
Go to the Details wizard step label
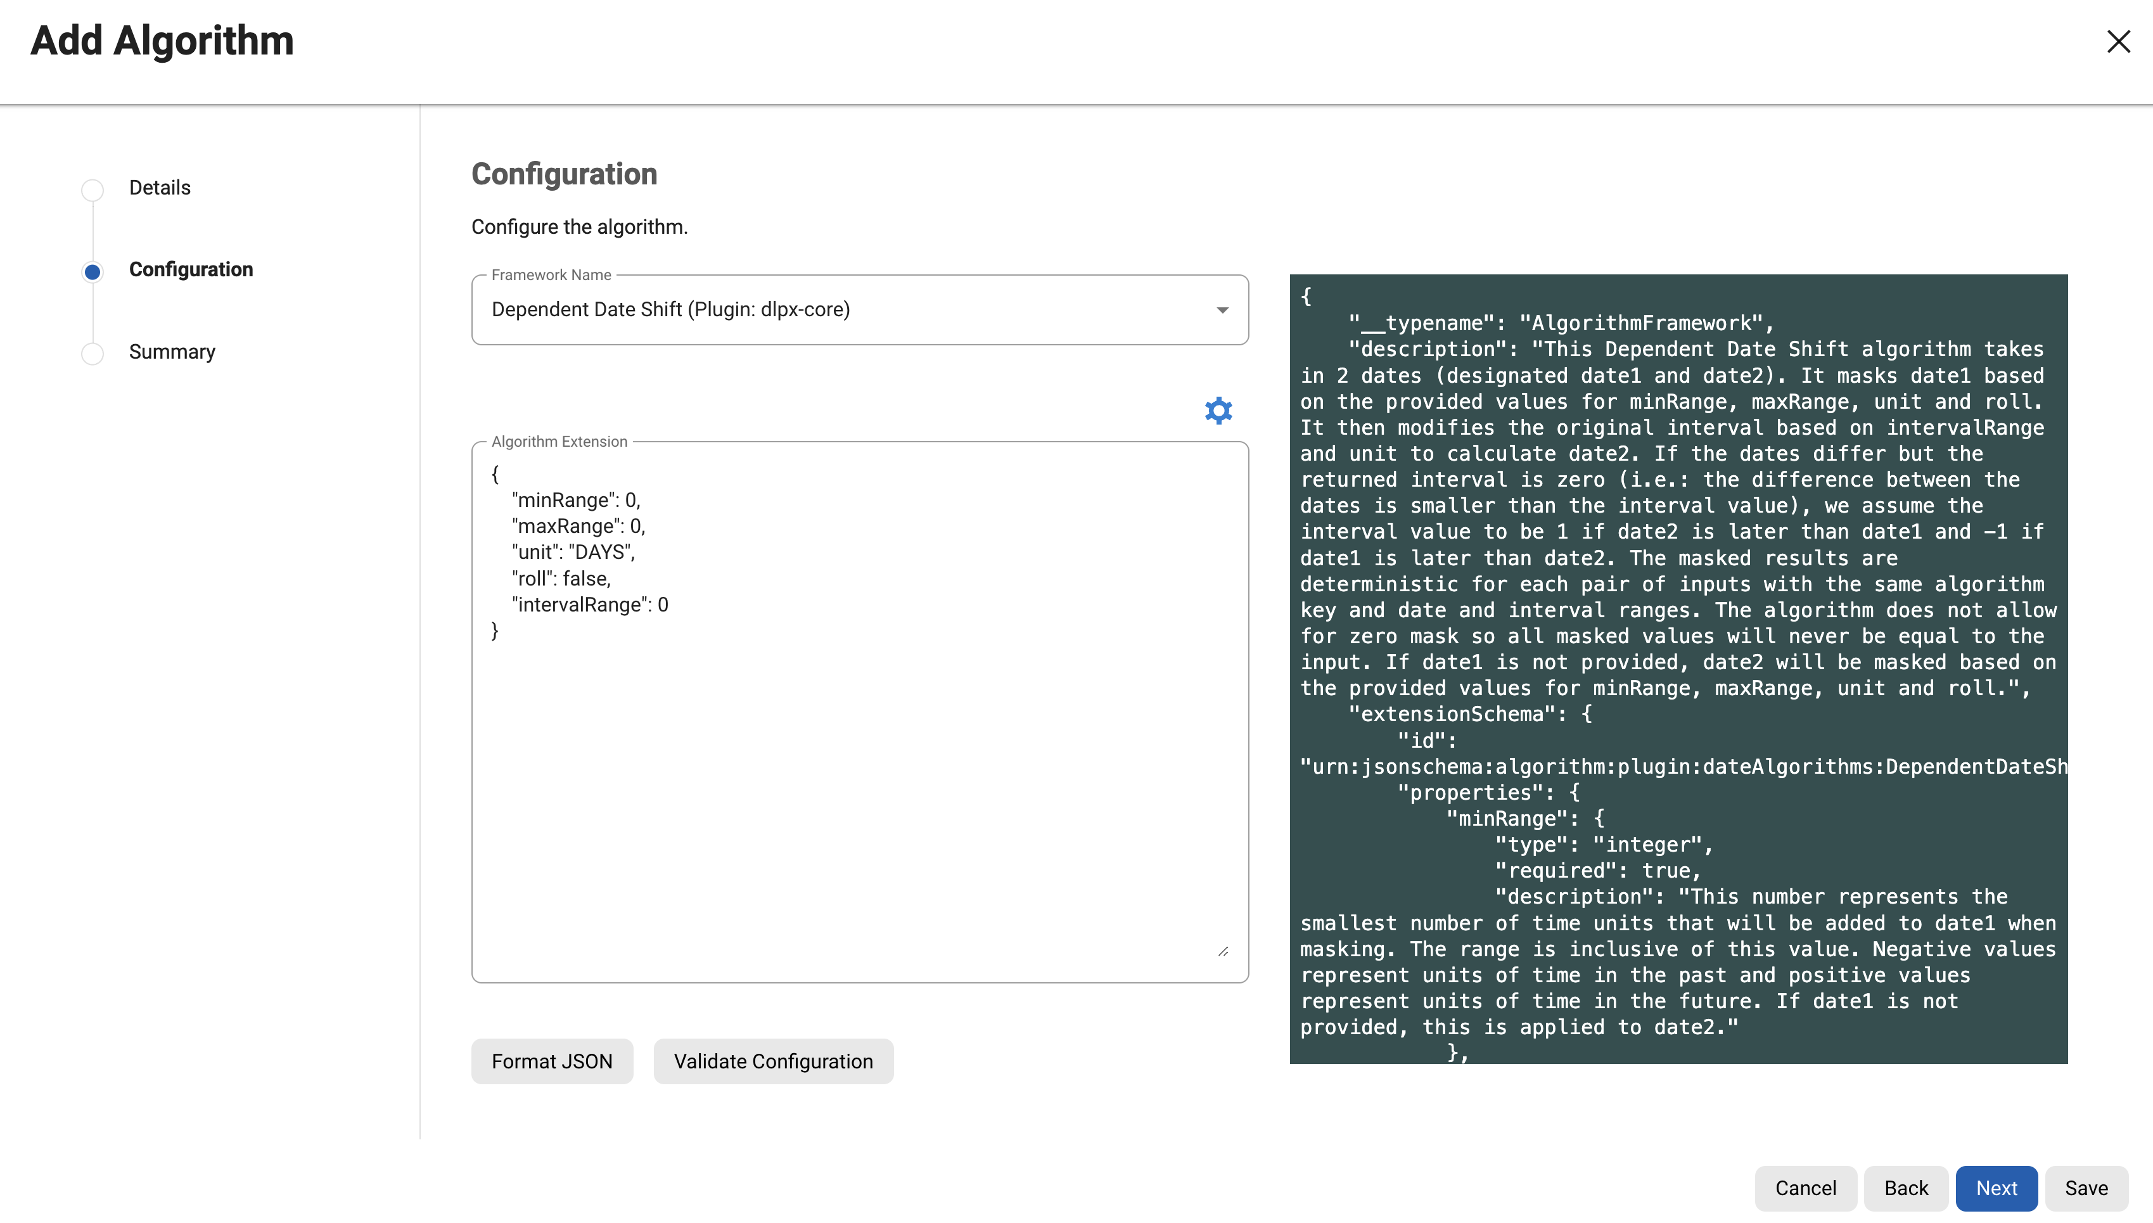[160, 188]
